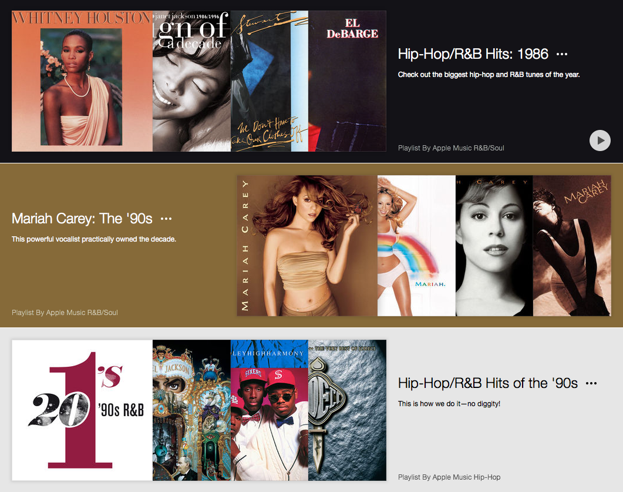Open Hip-Hop/R&B Hits of the '90s title
The width and height of the screenshot is (623, 492).
point(488,383)
